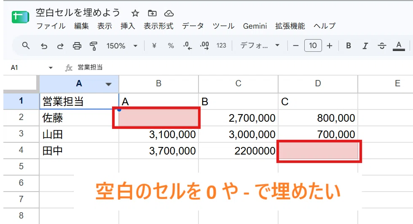The image size is (413, 224).
Task: Open the ツール menu
Action: [223, 26]
